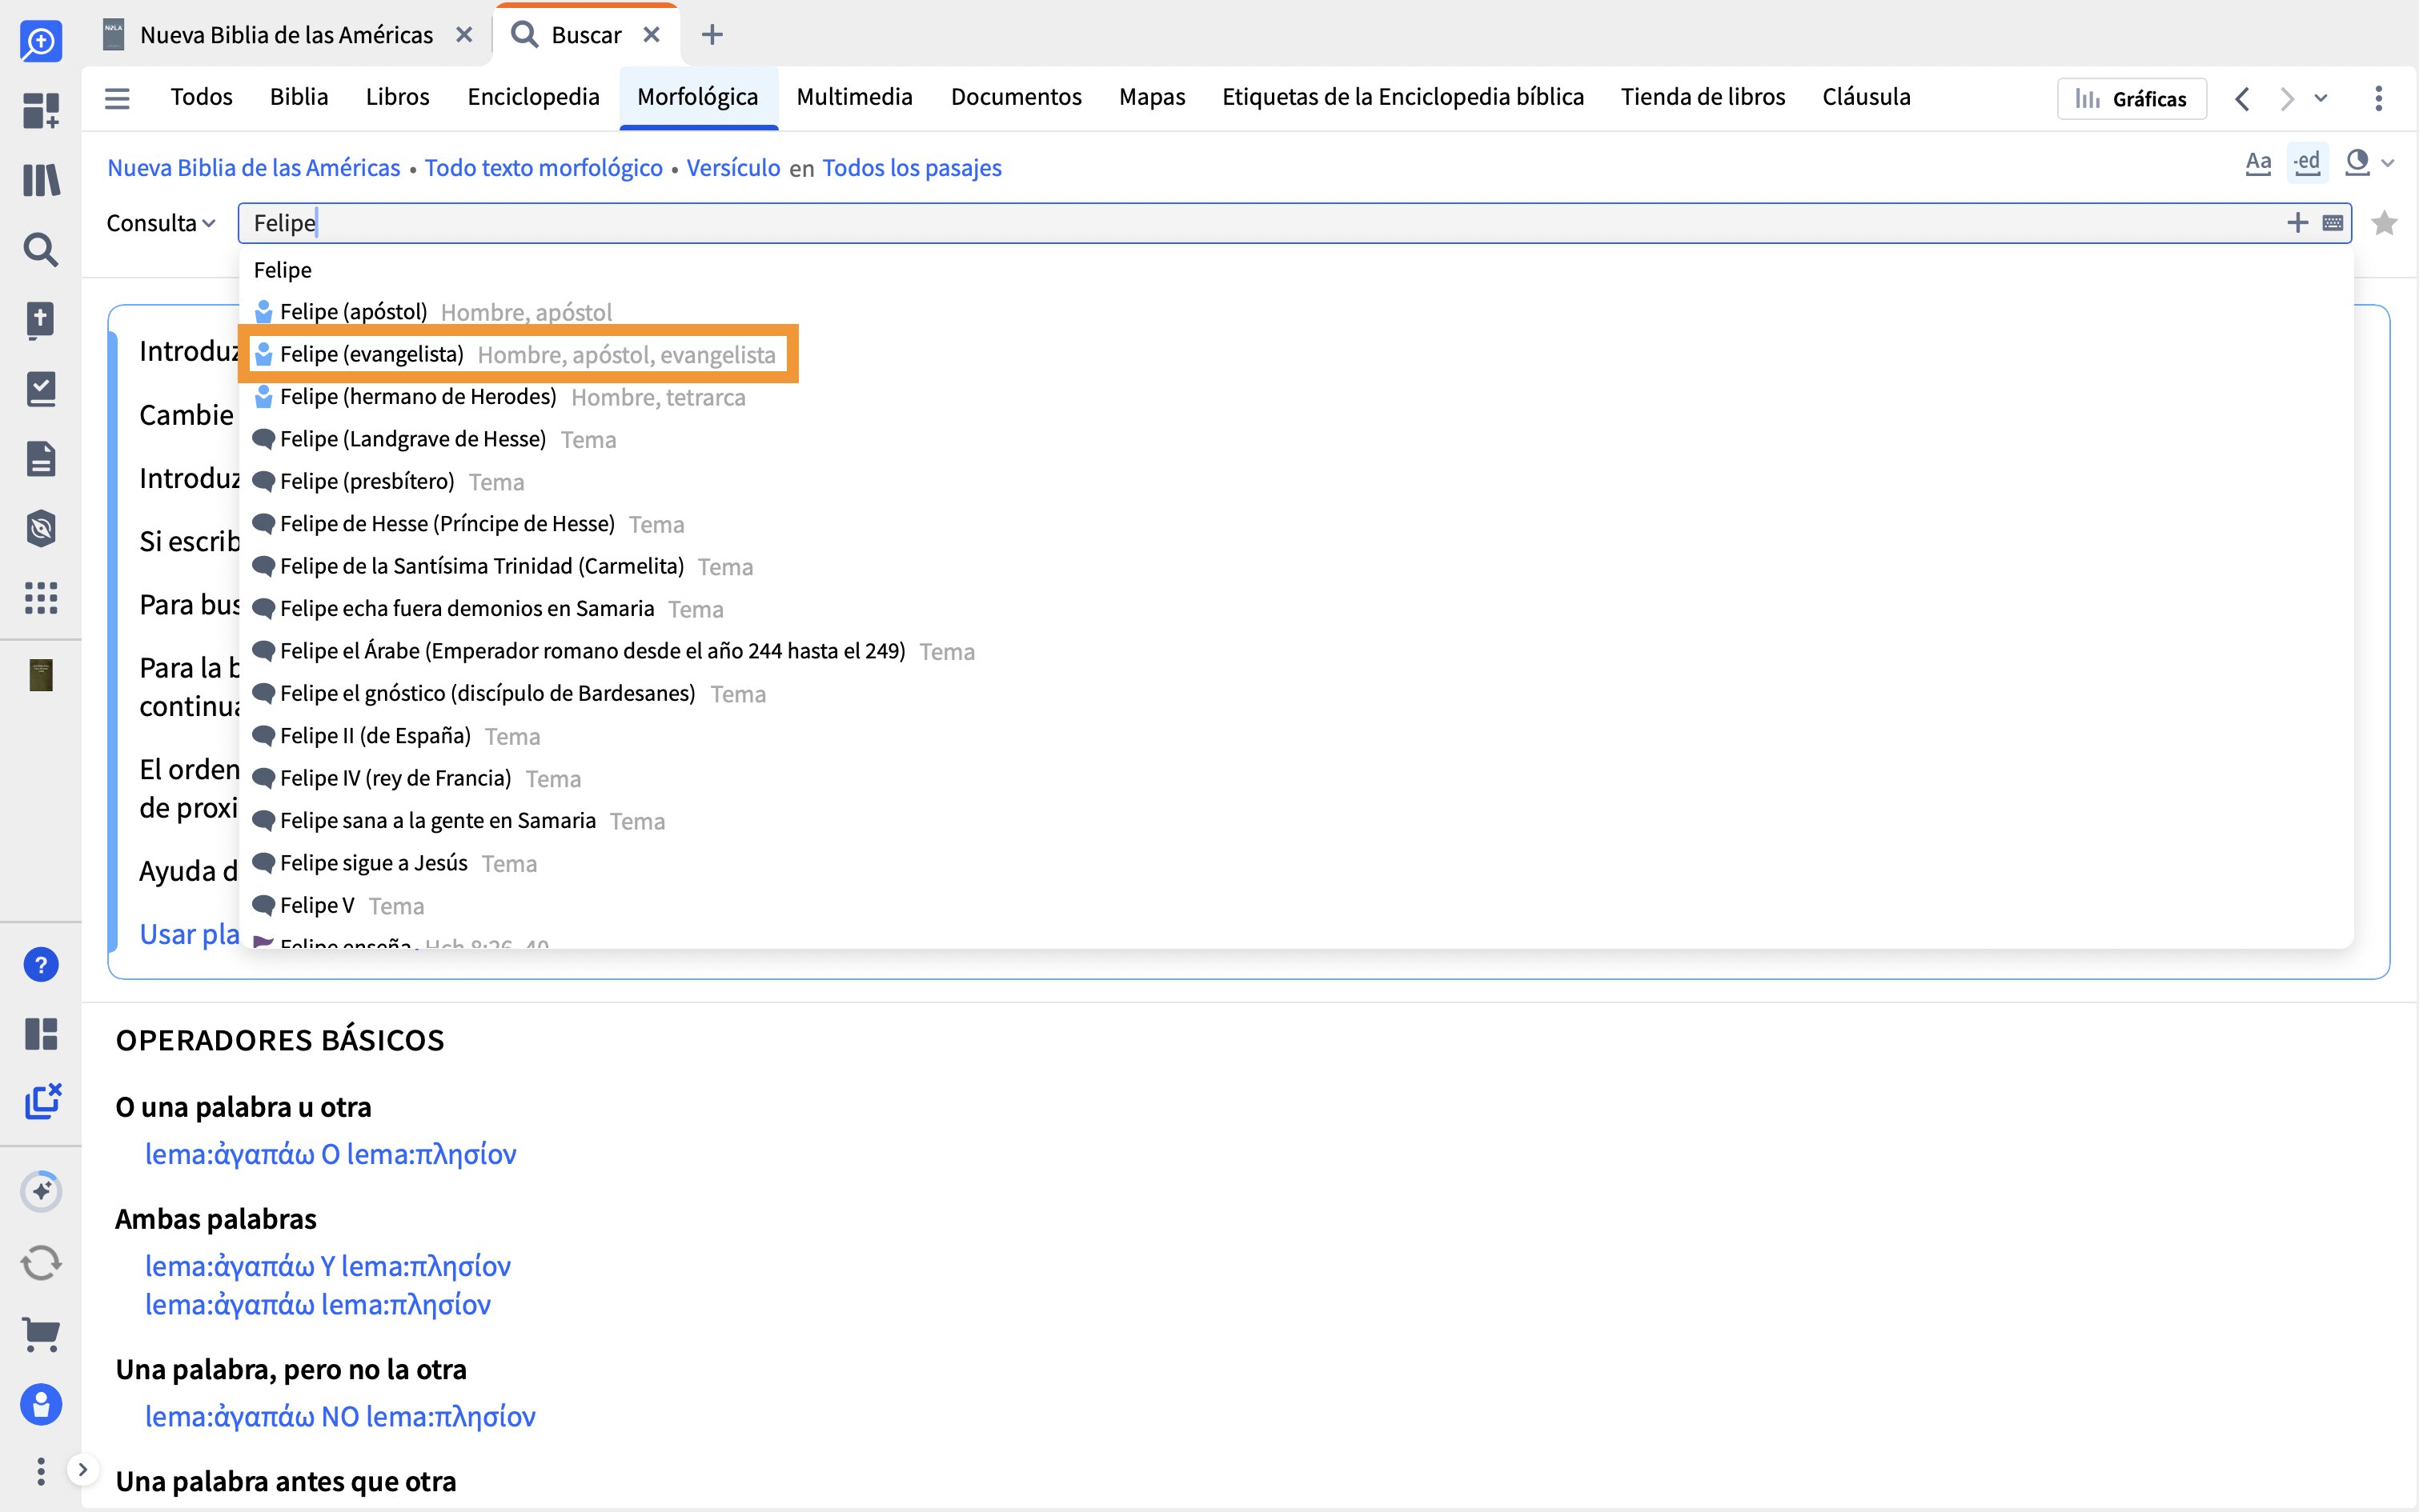The width and height of the screenshot is (2419, 1512).
Task: Toggle match case Aa option
Action: [x=2258, y=163]
